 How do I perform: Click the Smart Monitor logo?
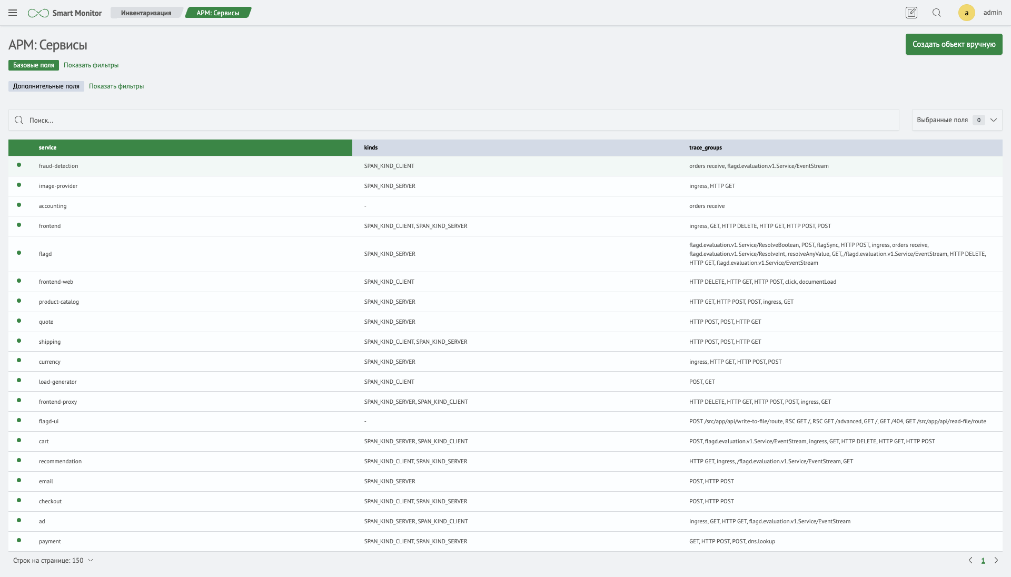tap(65, 13)
